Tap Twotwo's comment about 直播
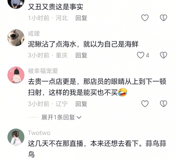176x159 pixels. pyautogui.click(x=97, y=149)
